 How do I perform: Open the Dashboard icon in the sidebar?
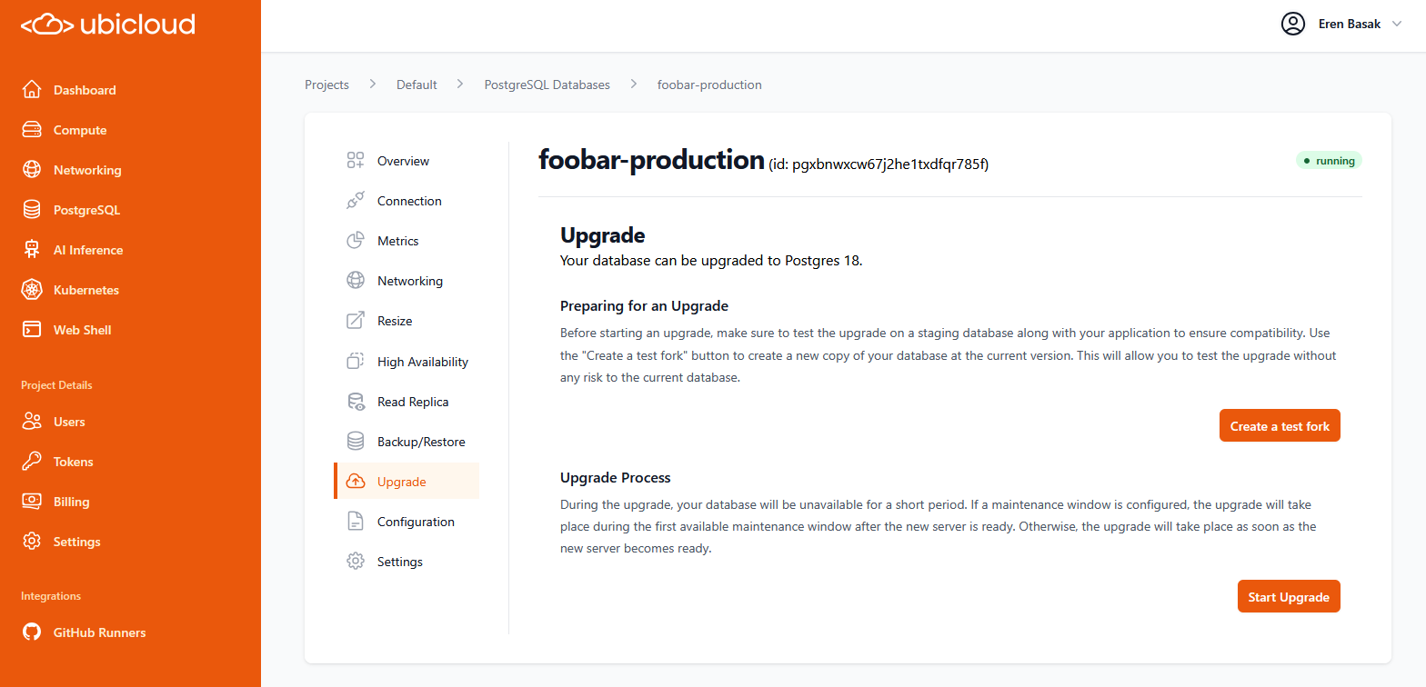pyautogui.click(x=30, y=89)
